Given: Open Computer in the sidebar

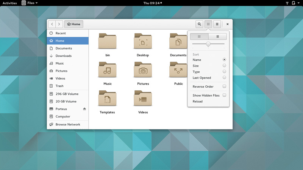Looking at the screenshot, I should click(x=68, y=116).
